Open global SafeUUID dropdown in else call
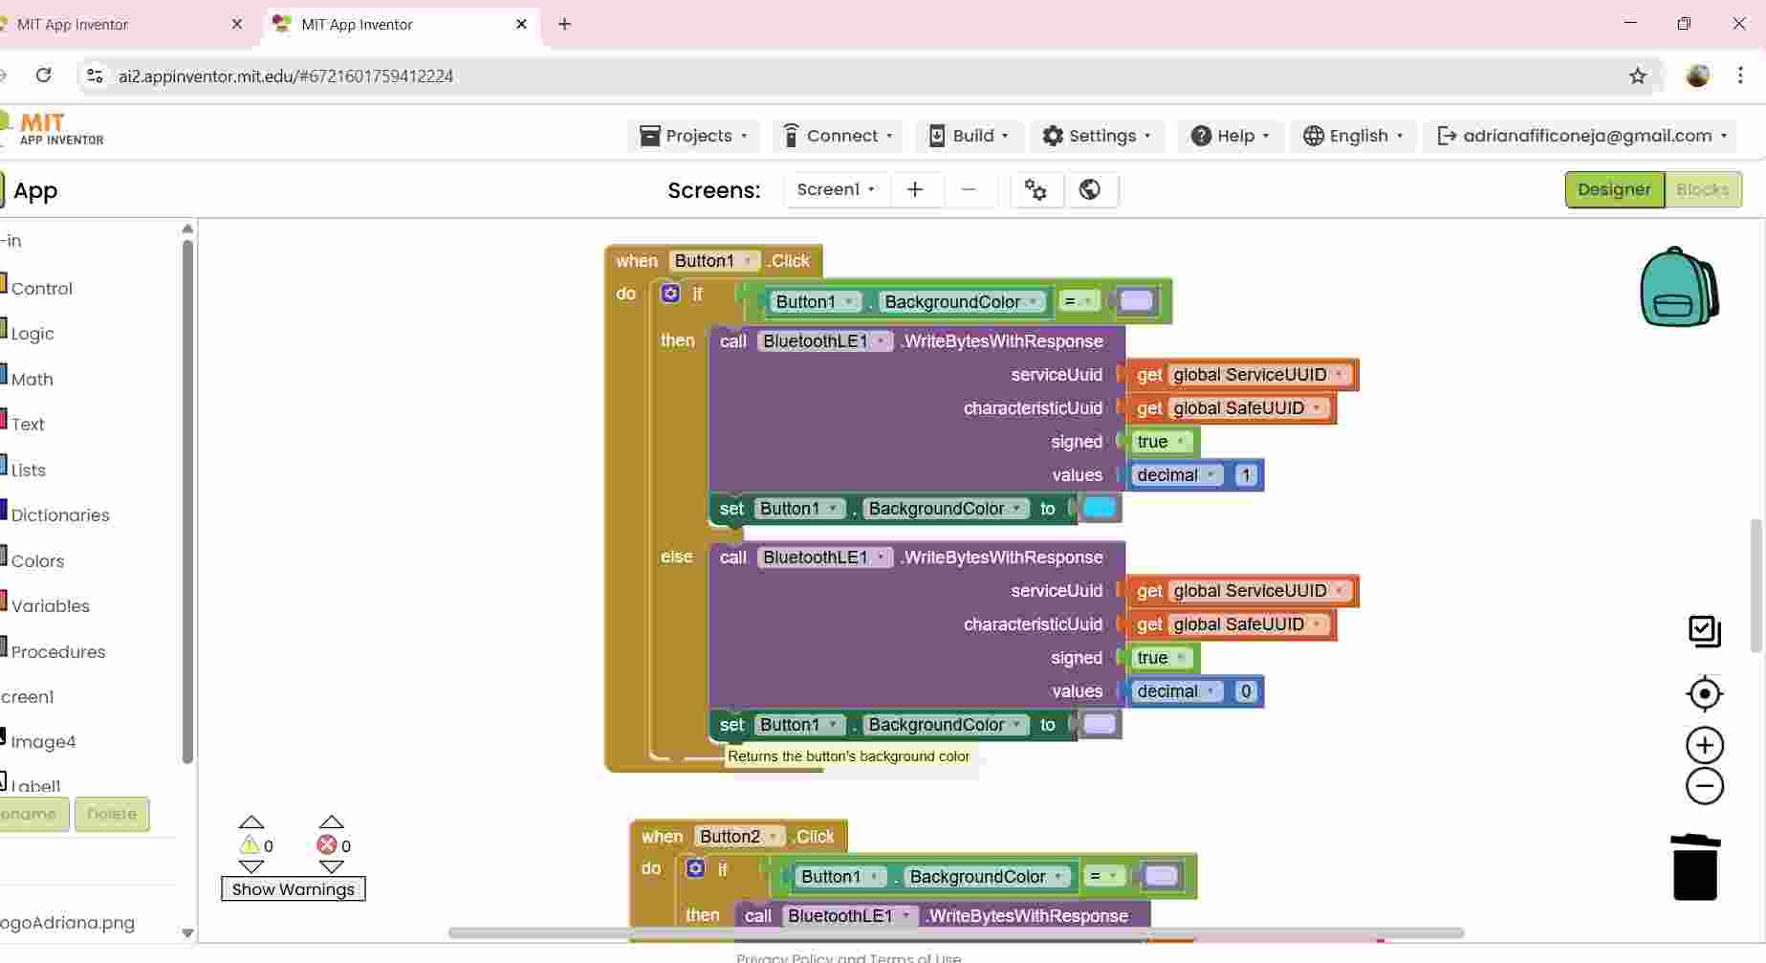Screen dimensions: 1766x963 pos(1248,624)
